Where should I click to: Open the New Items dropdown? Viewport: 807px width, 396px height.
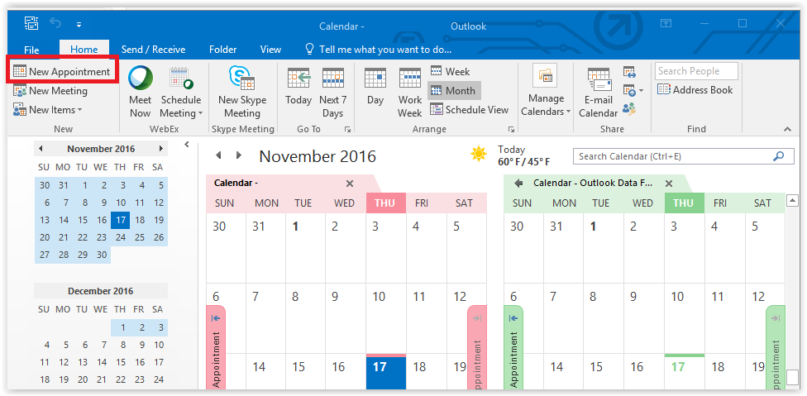tap(47, 110)
